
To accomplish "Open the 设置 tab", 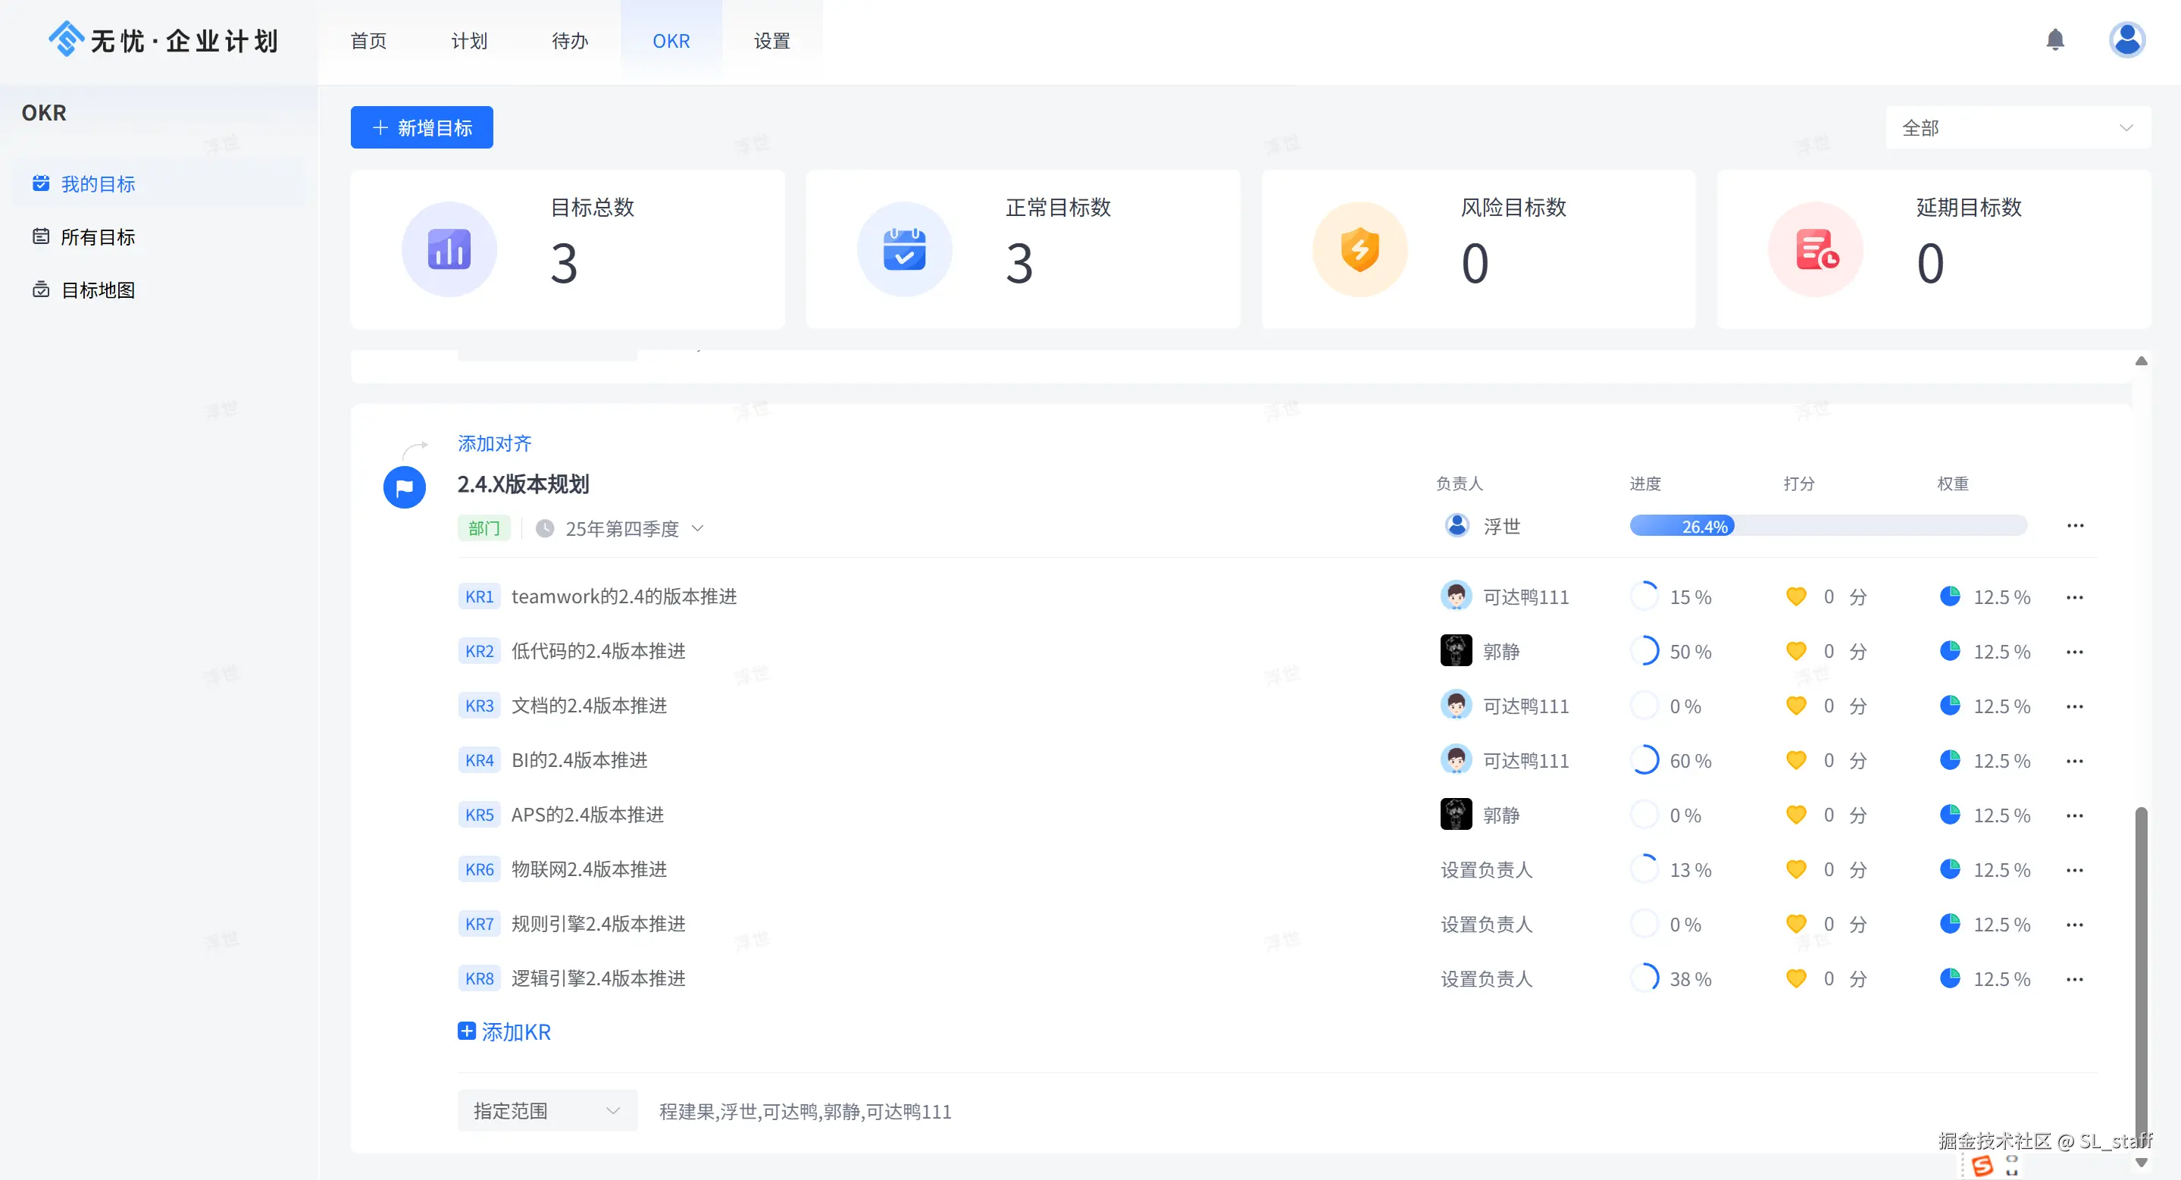I will pyautogui.click(x=772, y=41).
